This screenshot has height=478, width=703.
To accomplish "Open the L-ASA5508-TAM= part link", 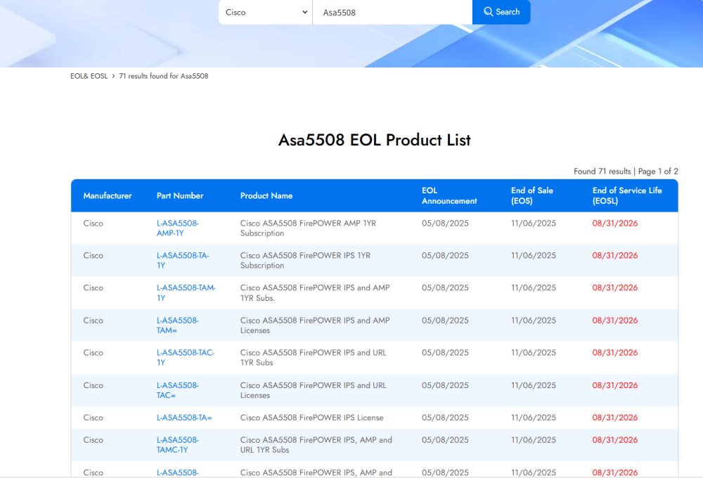I will 178,325.
